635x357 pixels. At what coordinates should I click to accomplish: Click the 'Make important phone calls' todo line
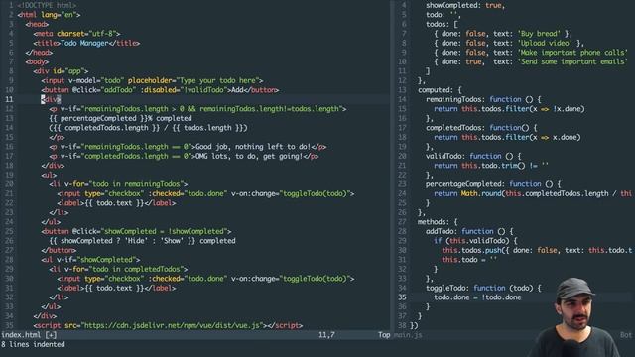[x=531, y=53]
